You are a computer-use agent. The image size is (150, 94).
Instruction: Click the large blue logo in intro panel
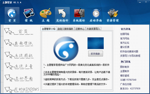pos(66,49)
